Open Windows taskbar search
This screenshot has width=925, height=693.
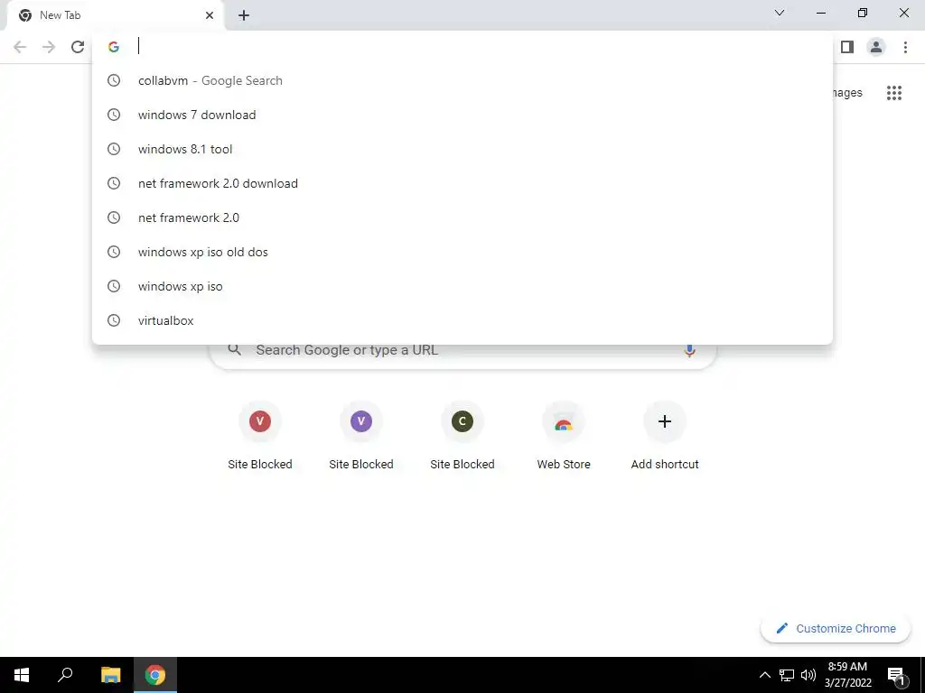[x=65, y=675]
